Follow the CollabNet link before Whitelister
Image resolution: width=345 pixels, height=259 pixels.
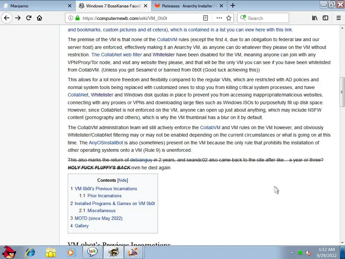click(x=78, y=95)
